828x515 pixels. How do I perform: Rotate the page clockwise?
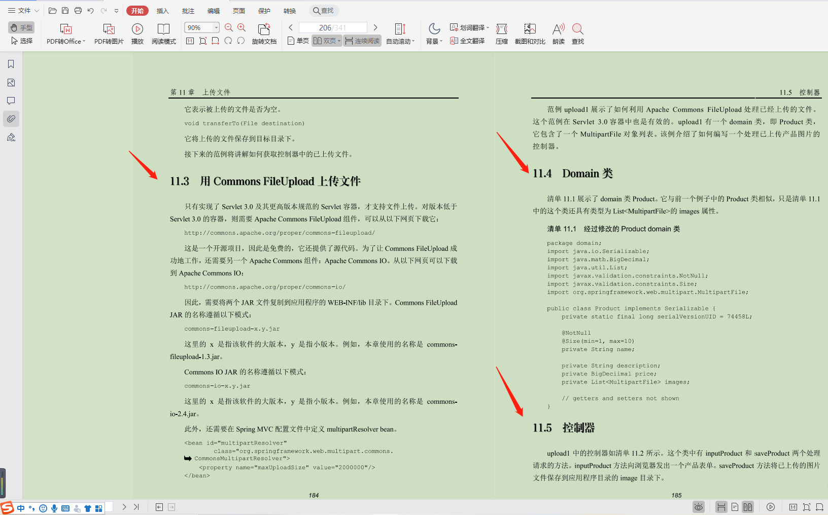pos(228,41)
